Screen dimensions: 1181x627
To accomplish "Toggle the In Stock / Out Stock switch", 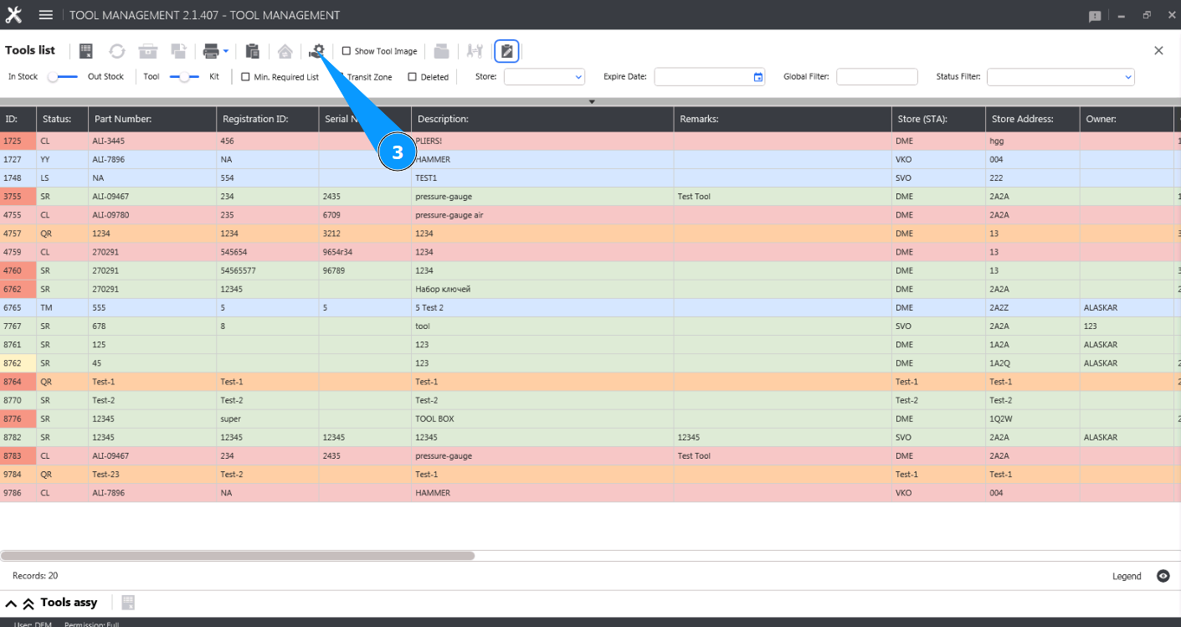I will (63, 77).
